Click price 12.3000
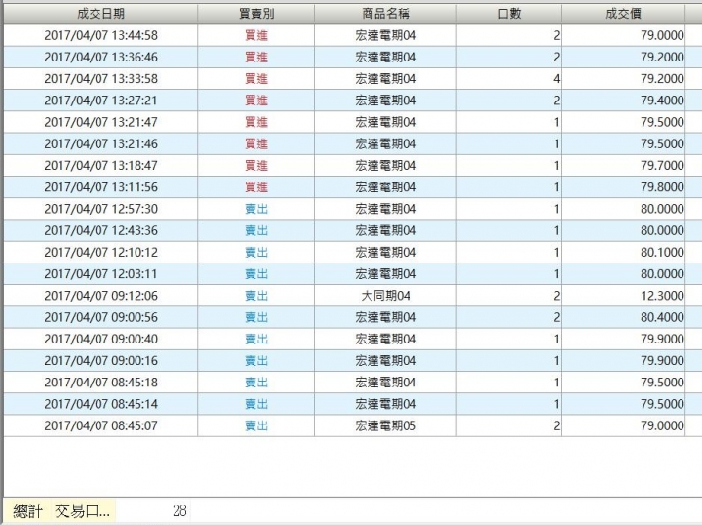Viewport: 702px width, 525px height. click(662, 296)
